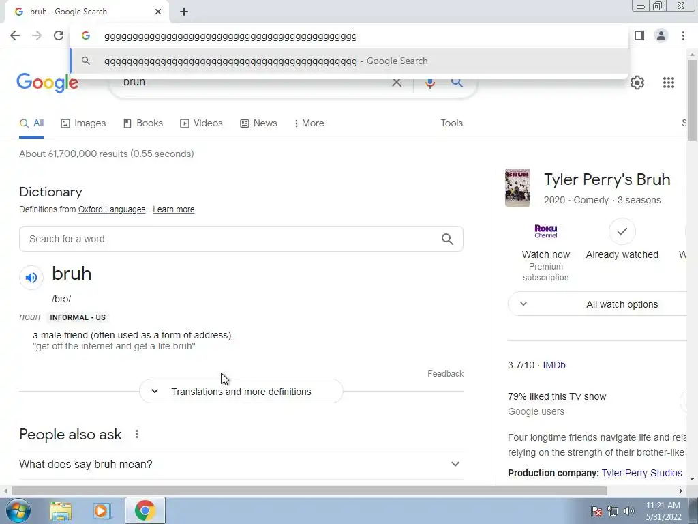Expand 'Translations and more definitions'

pyautogui.click(x=241, y=392)
